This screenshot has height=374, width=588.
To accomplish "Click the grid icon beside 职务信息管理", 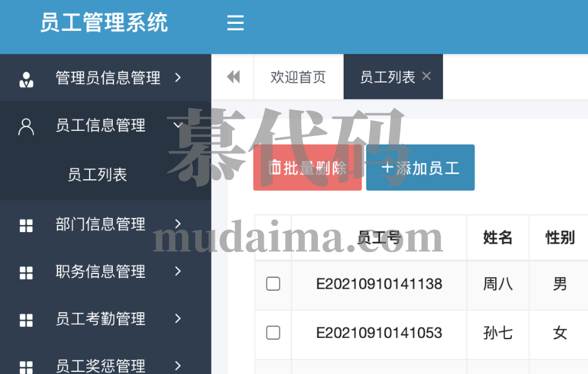I will click(x=26, y=273).
